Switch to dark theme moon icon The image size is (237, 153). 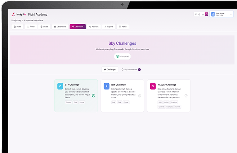199,14
